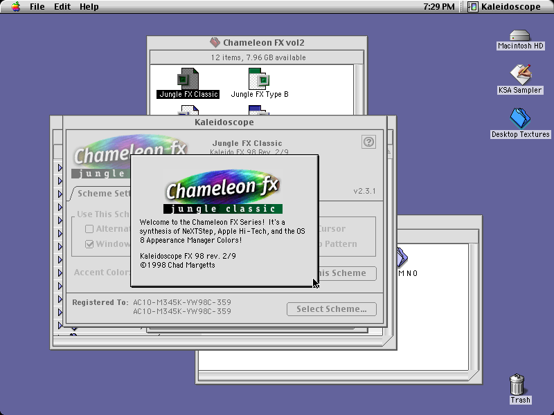Screen dimensions: 554x415
Task: Click the 'Jungle FX Classic' heading in Kaleidoscope window
Action: [247, 143]
